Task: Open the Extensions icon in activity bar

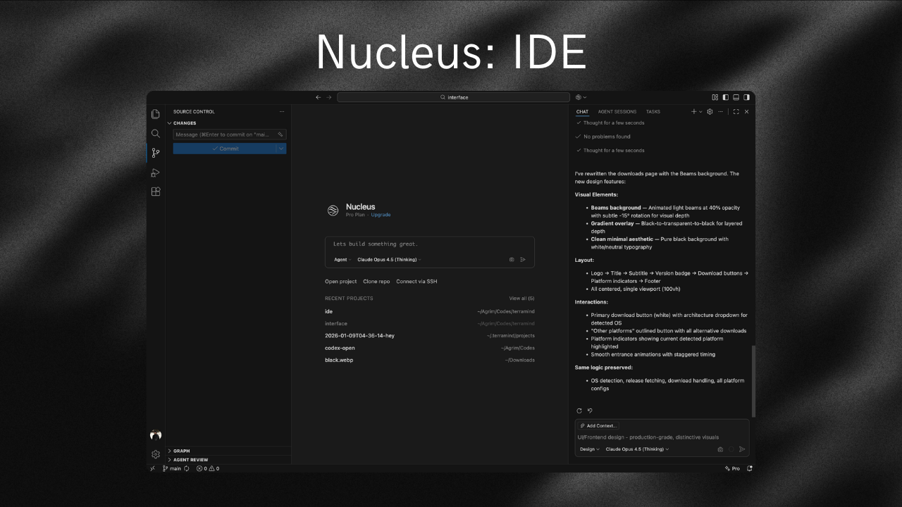Action: pos(155,191)
